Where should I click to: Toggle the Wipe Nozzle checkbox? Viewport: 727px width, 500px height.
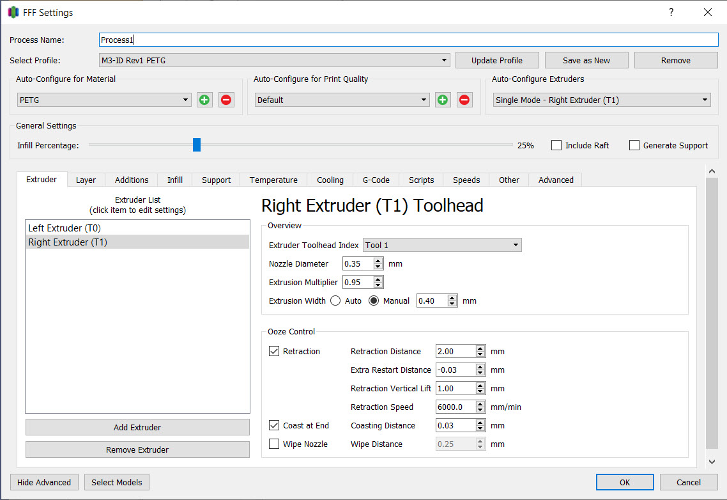click(x=274, y=444)
